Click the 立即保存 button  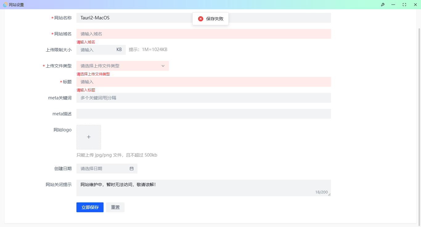(90, 207)
